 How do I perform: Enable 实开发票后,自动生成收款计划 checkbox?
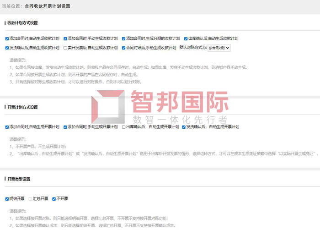point(65,48)
